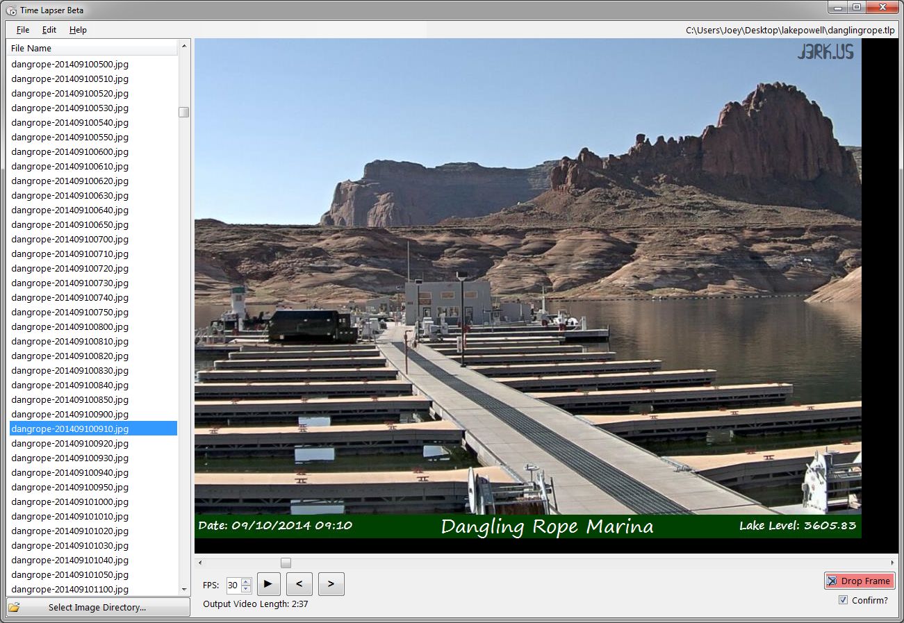Advance to the next frame

coord(331,584)
